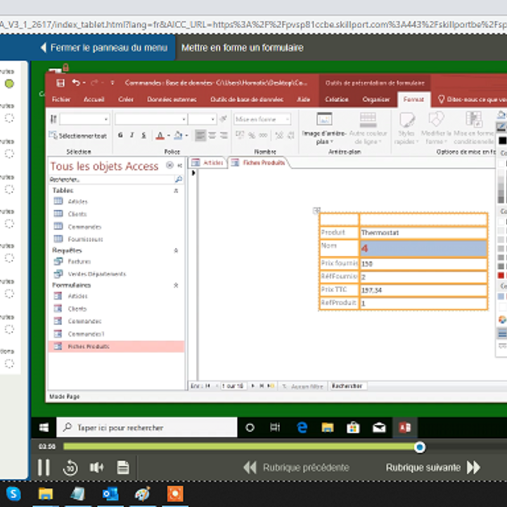Click the magnifier icon in navigation search
Image resolution: width=507 pixels, height=507 pixels.
tap(179, 179)
